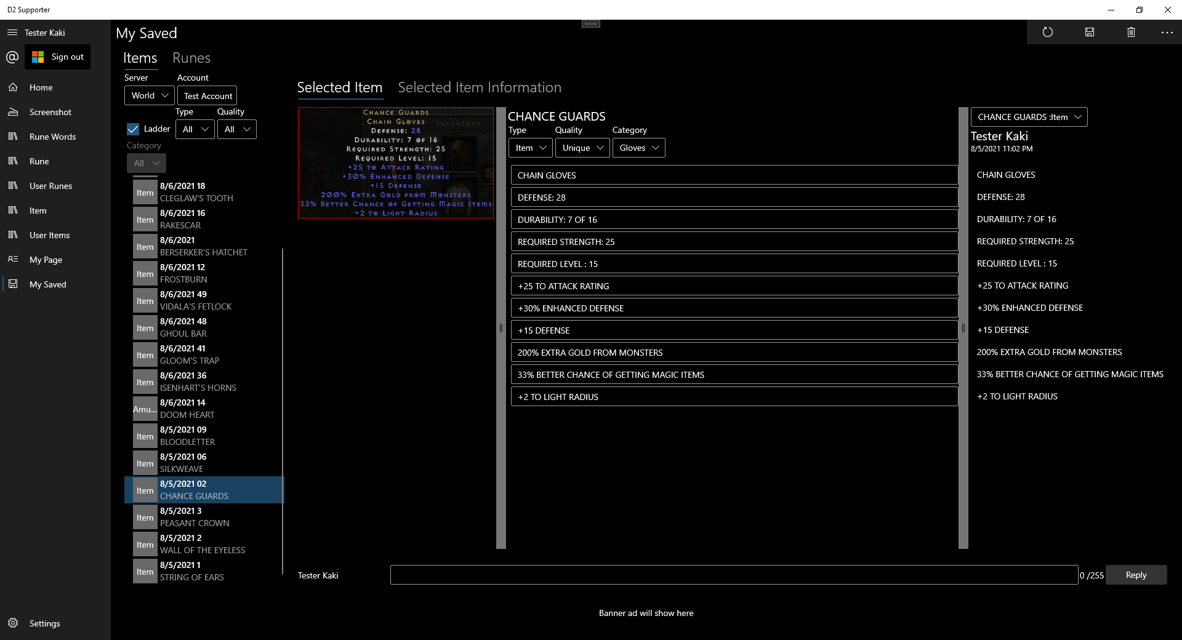Select the Rakescar saved item
The width and height of the screenshot is (1182, 640).
pos(204,219)
